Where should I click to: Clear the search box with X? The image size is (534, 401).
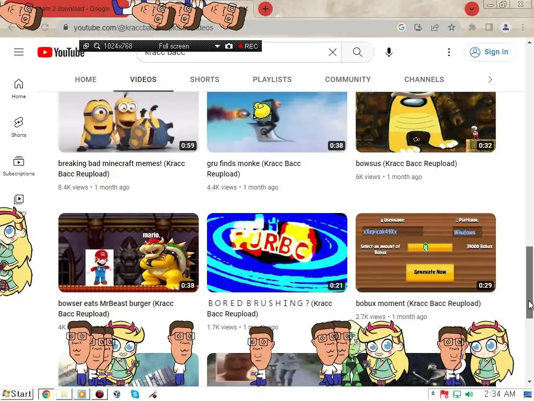pos(332,52)
